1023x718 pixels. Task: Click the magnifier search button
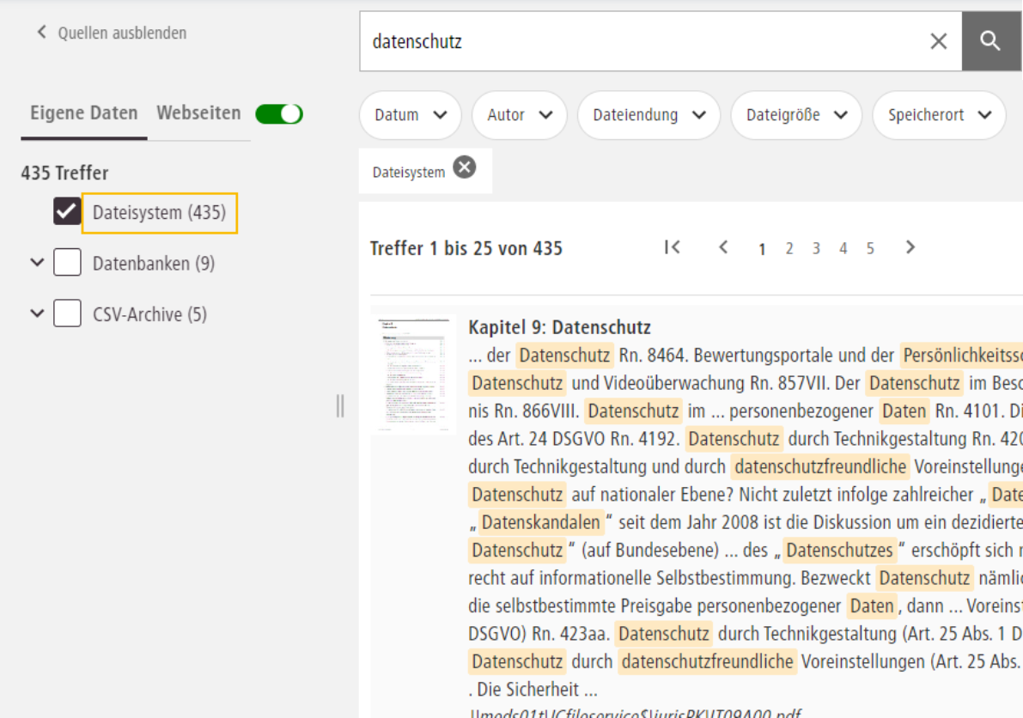click(x=990, y=41)
